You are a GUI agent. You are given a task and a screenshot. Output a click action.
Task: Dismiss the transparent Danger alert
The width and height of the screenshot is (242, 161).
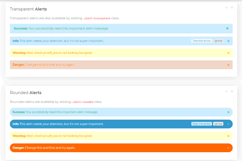coord(228,65)
